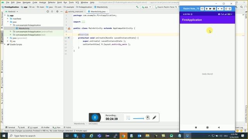Open the Tools menu
Screen dimensions: 248x139
pos(71,3)
